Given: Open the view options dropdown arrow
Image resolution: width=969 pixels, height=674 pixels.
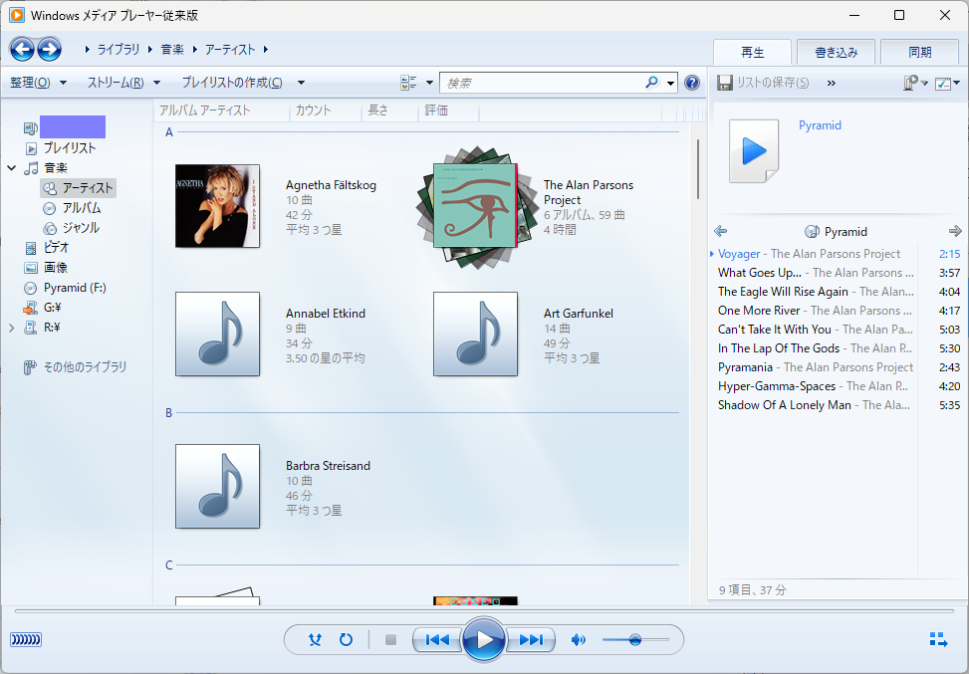Looking at the screenshot, I should tap(429, 83).
